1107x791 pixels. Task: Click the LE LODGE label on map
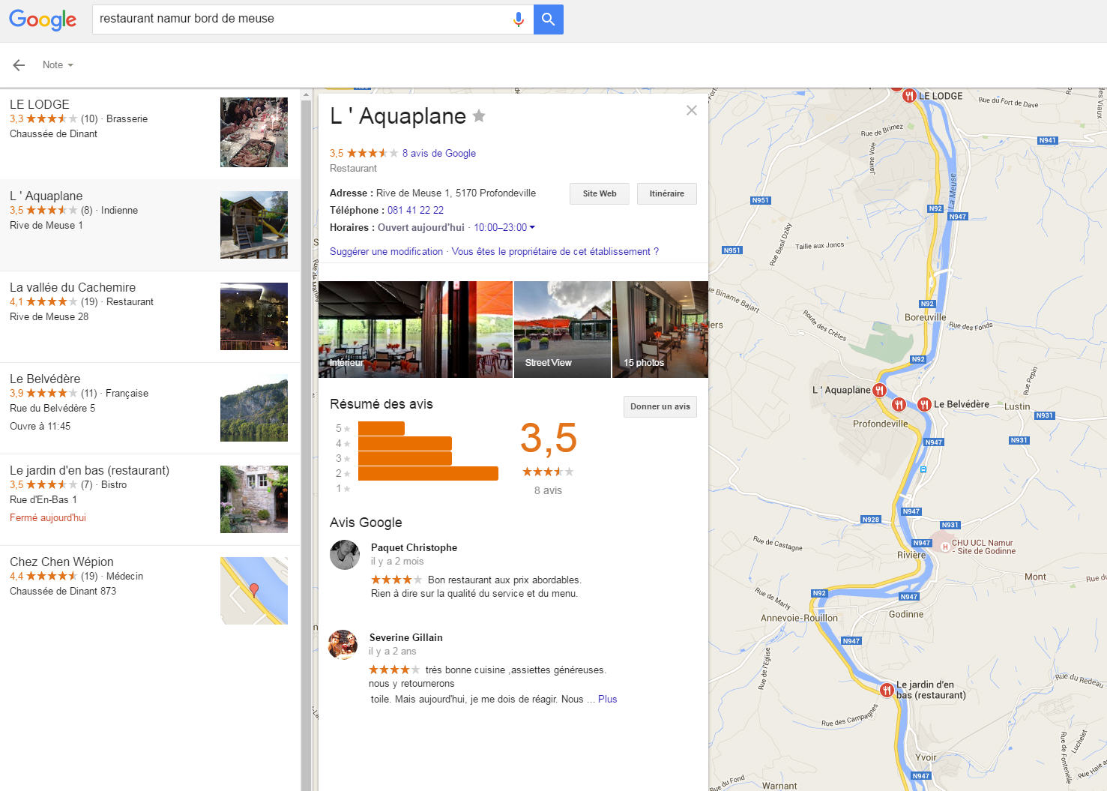click(941, 96)
